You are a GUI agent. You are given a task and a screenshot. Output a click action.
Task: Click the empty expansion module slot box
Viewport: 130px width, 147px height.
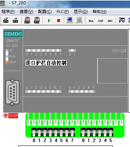pos(112,71)
